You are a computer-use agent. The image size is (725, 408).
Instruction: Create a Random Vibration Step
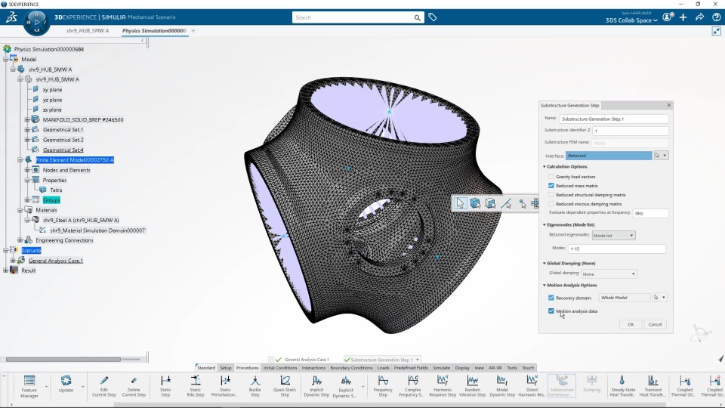(472, 386)
